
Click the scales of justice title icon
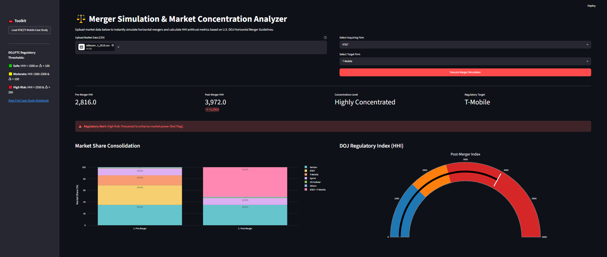[81, 19]
